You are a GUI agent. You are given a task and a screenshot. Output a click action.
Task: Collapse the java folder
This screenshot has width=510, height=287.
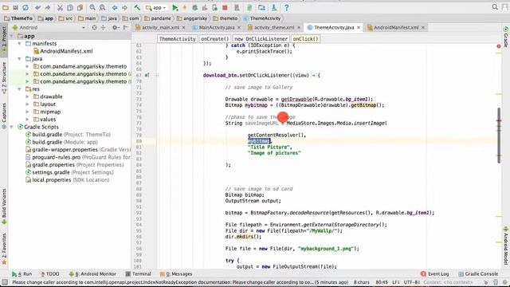tap(19, 59)
